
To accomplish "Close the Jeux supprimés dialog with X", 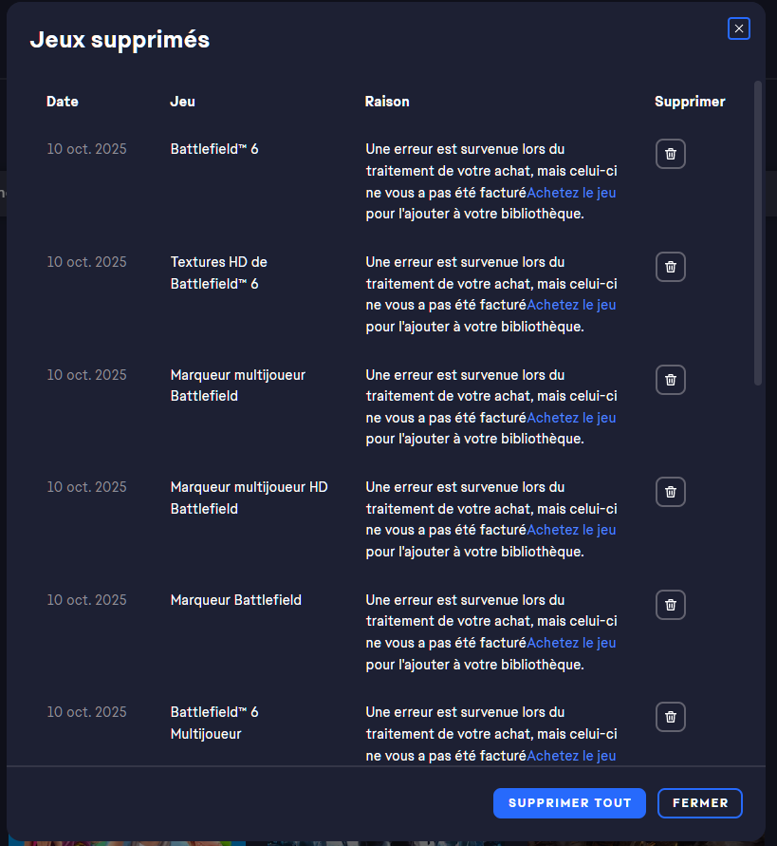I will tap(739, 28).
